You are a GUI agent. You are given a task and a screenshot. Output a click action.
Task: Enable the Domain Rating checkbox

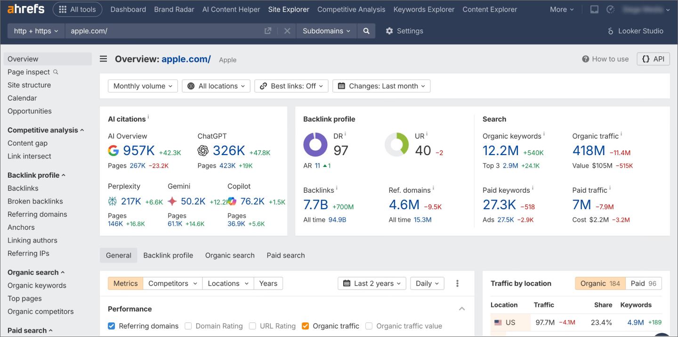coord(188,326)
